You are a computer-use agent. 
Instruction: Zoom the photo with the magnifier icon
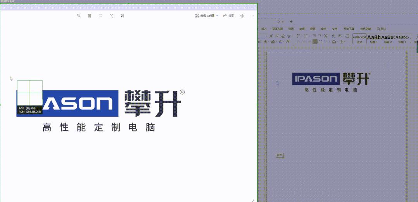tap(79, 16)
